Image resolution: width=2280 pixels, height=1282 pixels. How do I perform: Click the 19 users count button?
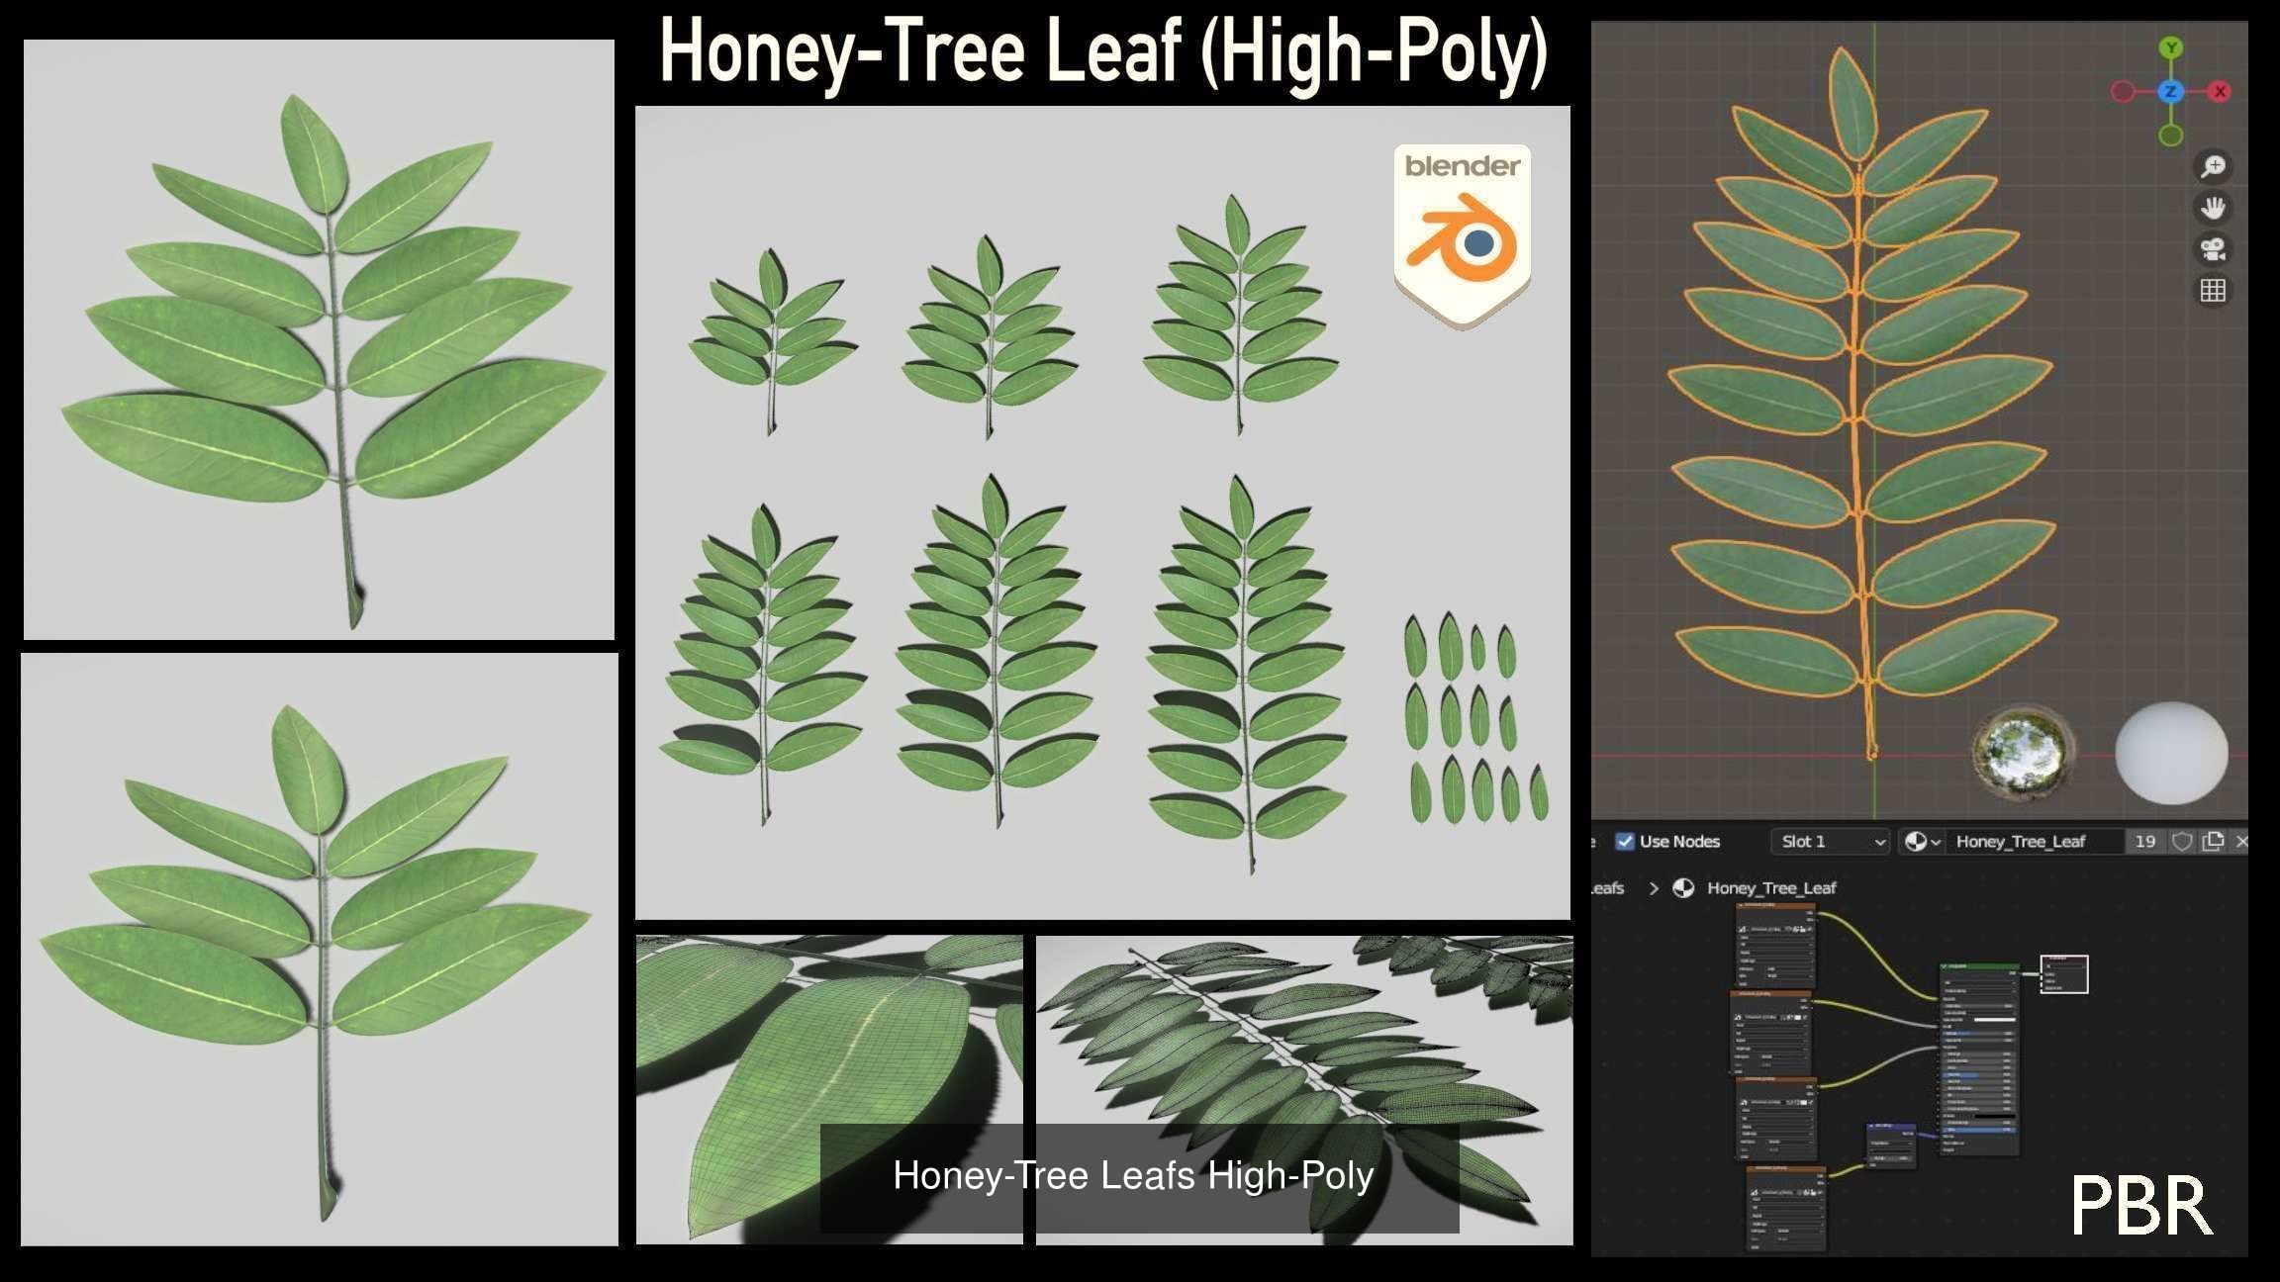click(x=2145, y=841)
